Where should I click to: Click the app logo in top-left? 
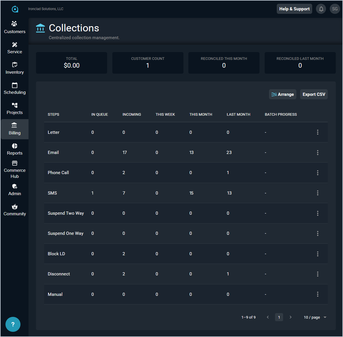pos(15,9)
